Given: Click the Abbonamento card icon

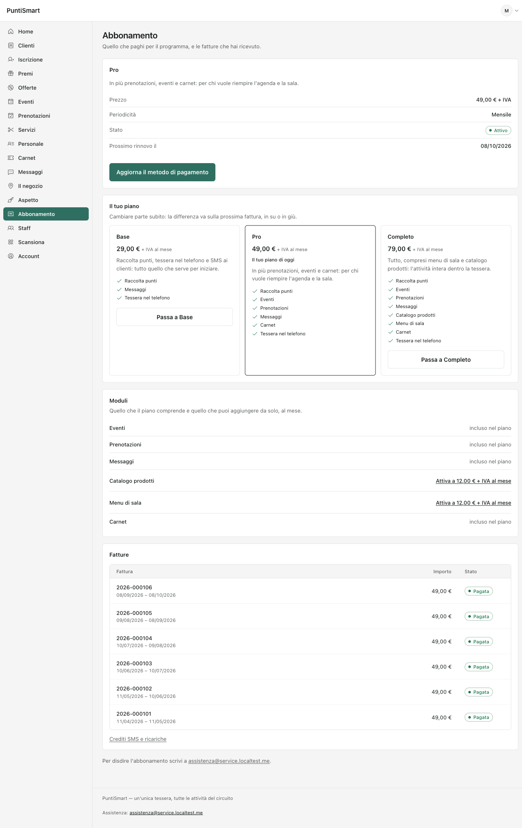Looking at the screenshot, I should 11,214.
